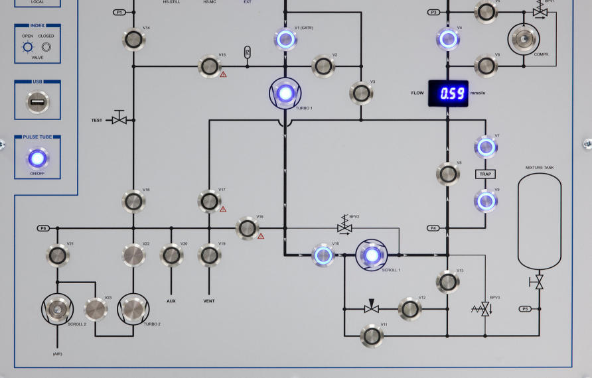Image resolution: width=592 pixels, height=378 pixels.
Task: Click the MIXTURE TANK label text
Action: click(x=540, y=168)
